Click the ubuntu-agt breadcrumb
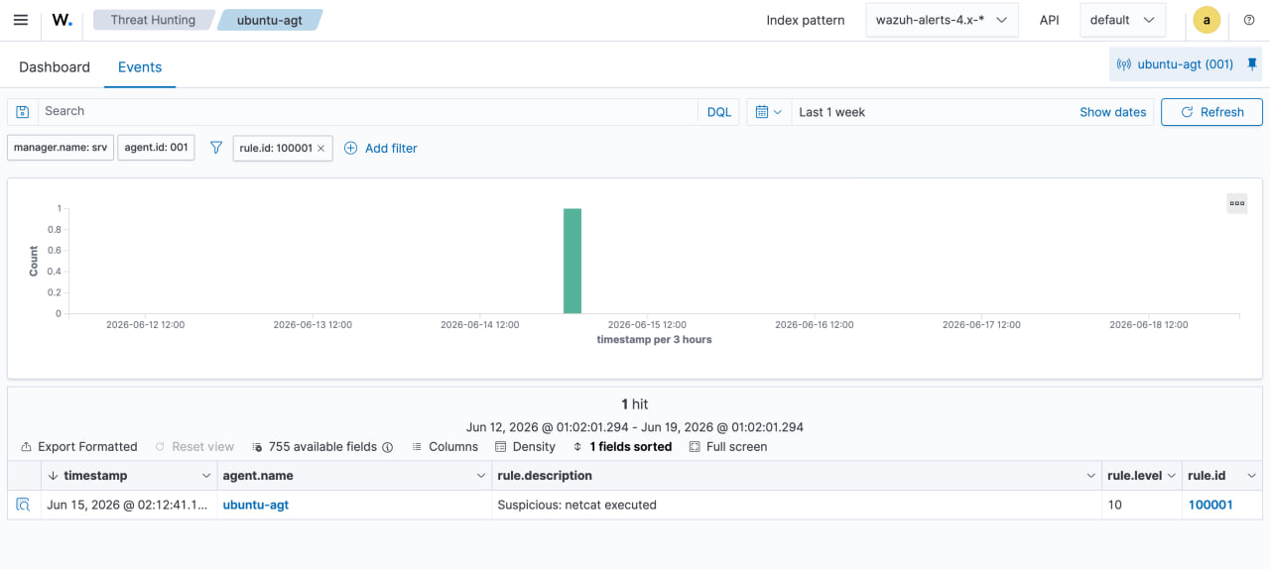The image size is (1270, 569). [270, 20]
